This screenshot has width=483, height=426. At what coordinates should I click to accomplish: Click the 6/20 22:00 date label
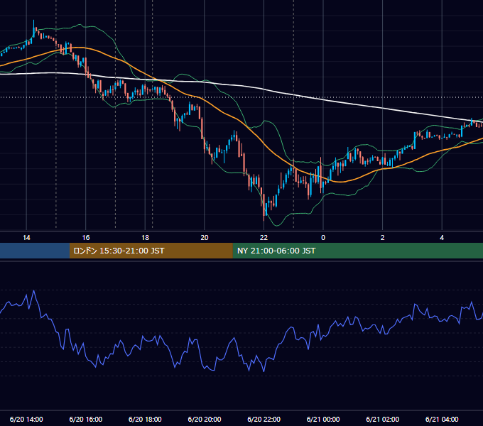264,419
